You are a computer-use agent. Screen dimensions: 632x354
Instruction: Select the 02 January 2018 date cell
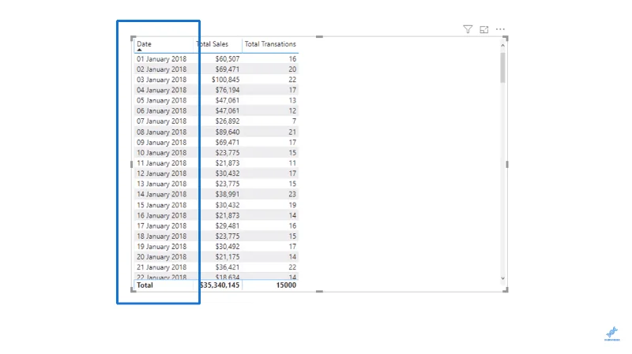point(162,69)
